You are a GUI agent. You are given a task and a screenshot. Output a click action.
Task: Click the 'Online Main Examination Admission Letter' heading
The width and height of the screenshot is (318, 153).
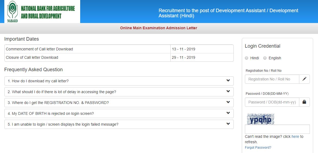(x=159, y=28)
